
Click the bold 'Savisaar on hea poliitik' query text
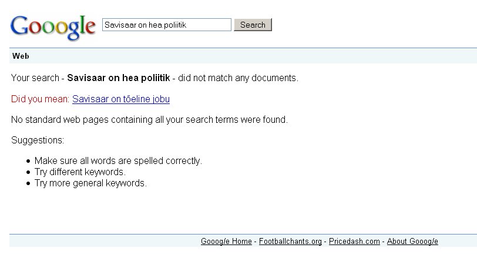click(119, 78)
